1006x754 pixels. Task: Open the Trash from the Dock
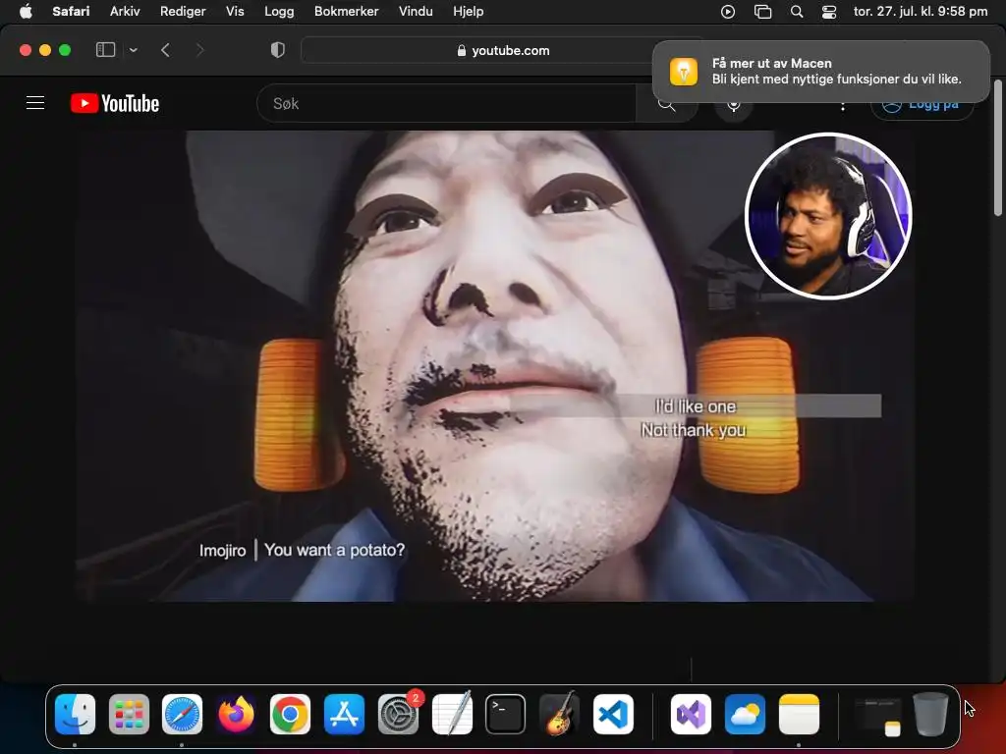[930, 714]
